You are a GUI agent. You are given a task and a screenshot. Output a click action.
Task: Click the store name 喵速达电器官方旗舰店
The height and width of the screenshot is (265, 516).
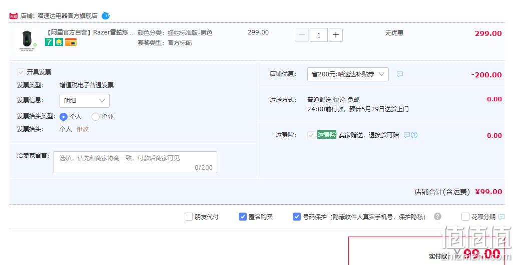tap(68, 16)
